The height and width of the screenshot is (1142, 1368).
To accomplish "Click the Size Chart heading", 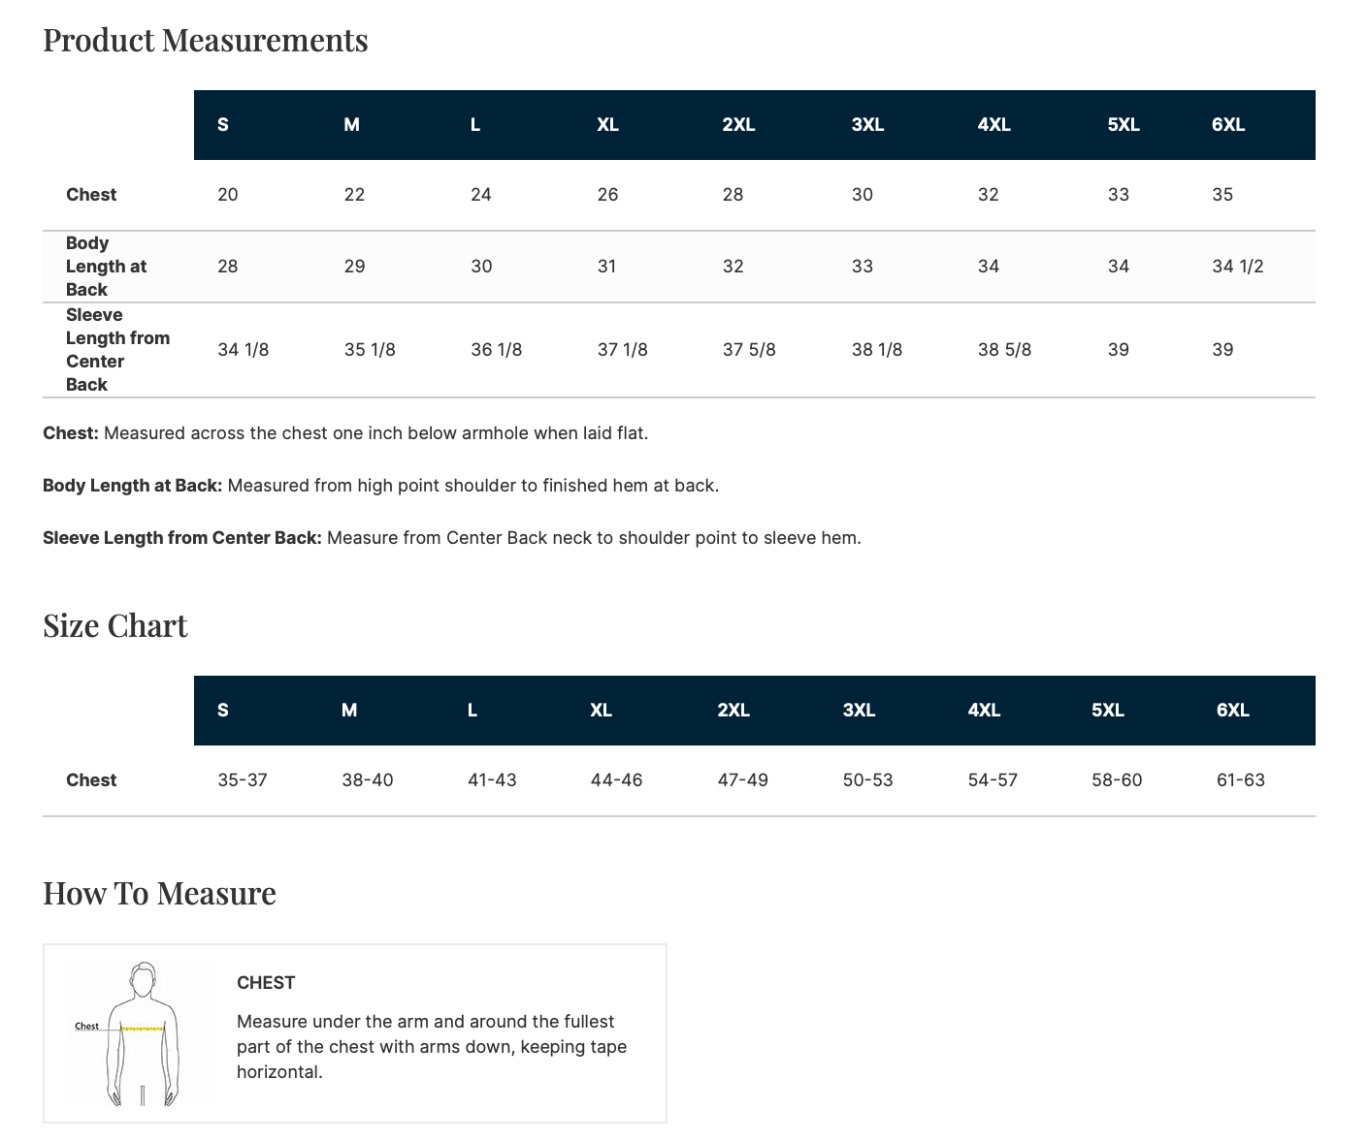I will 115,626.
